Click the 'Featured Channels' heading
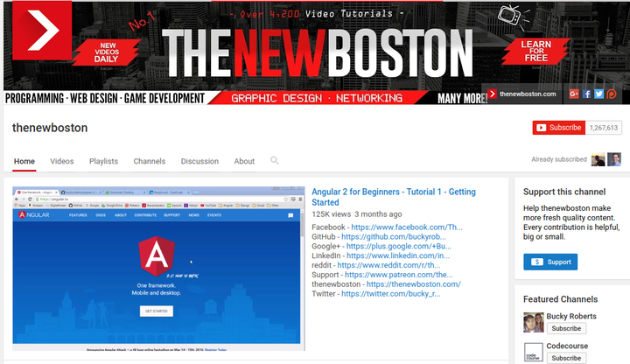The height and width of the screenshot is (364, 630). click(x=560, y=299)
